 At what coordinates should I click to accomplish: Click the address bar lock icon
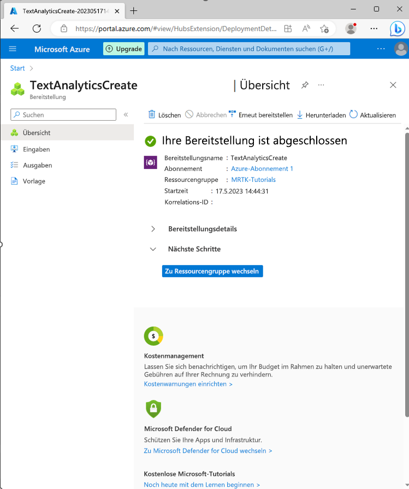[x=64, y=29]
